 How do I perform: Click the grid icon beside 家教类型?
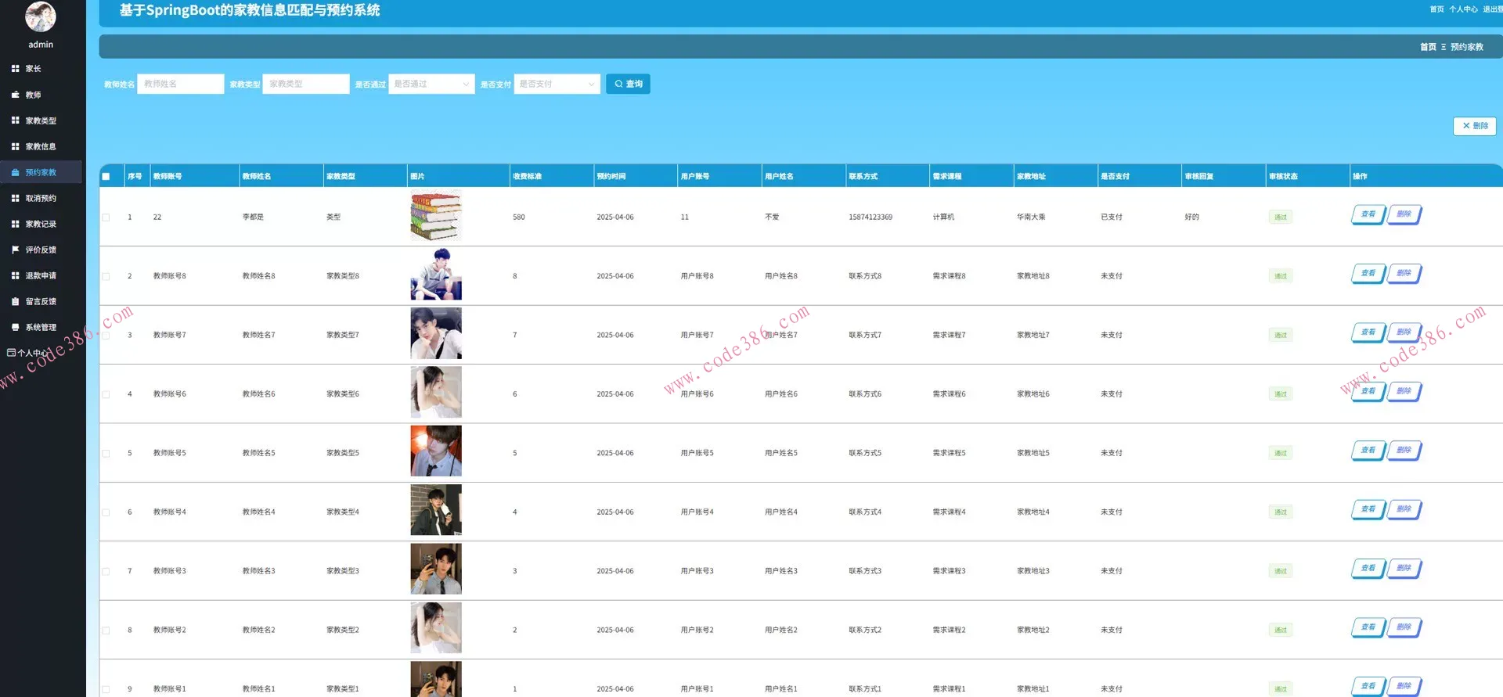point(15,120)
